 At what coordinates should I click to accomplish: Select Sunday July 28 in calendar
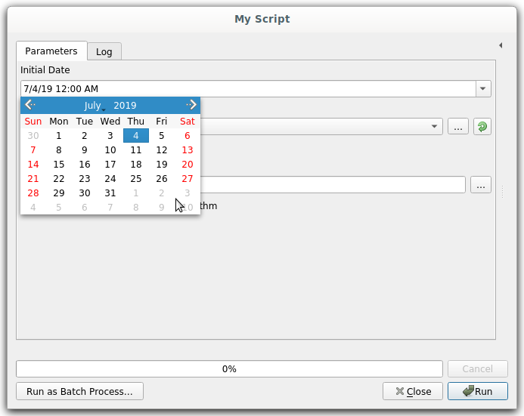click(33, 193)
